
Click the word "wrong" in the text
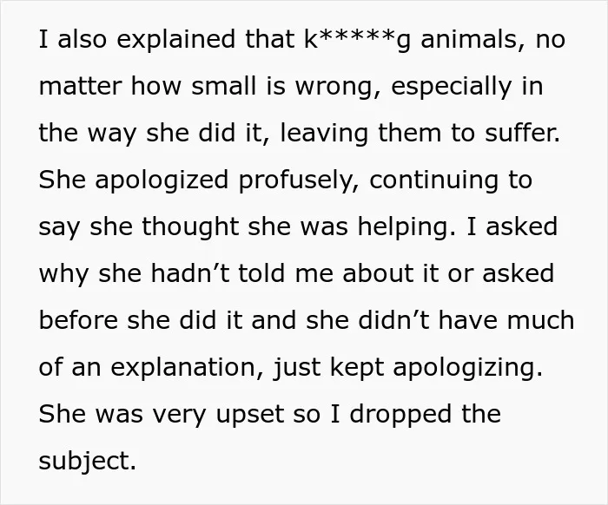(x=338, y=87)
